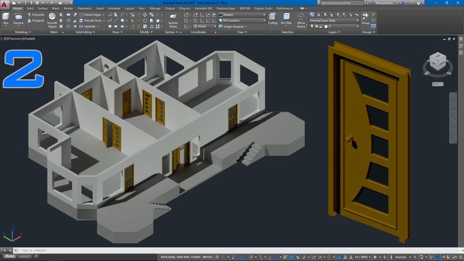Expand the Modeling panel

(23, 32)
